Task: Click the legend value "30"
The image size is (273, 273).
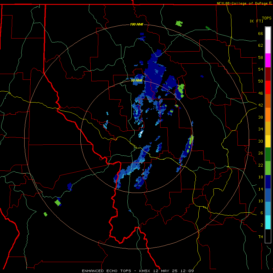Action: tap(261, 141)
